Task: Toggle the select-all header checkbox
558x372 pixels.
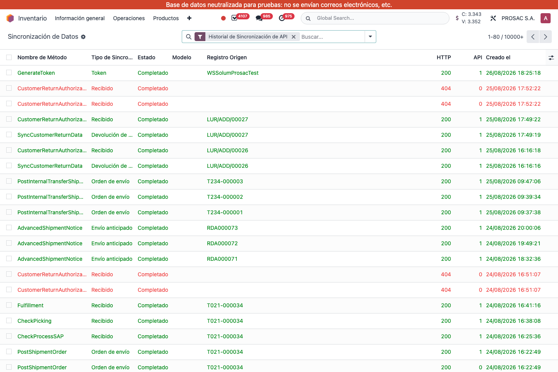Action: (9, 57)
